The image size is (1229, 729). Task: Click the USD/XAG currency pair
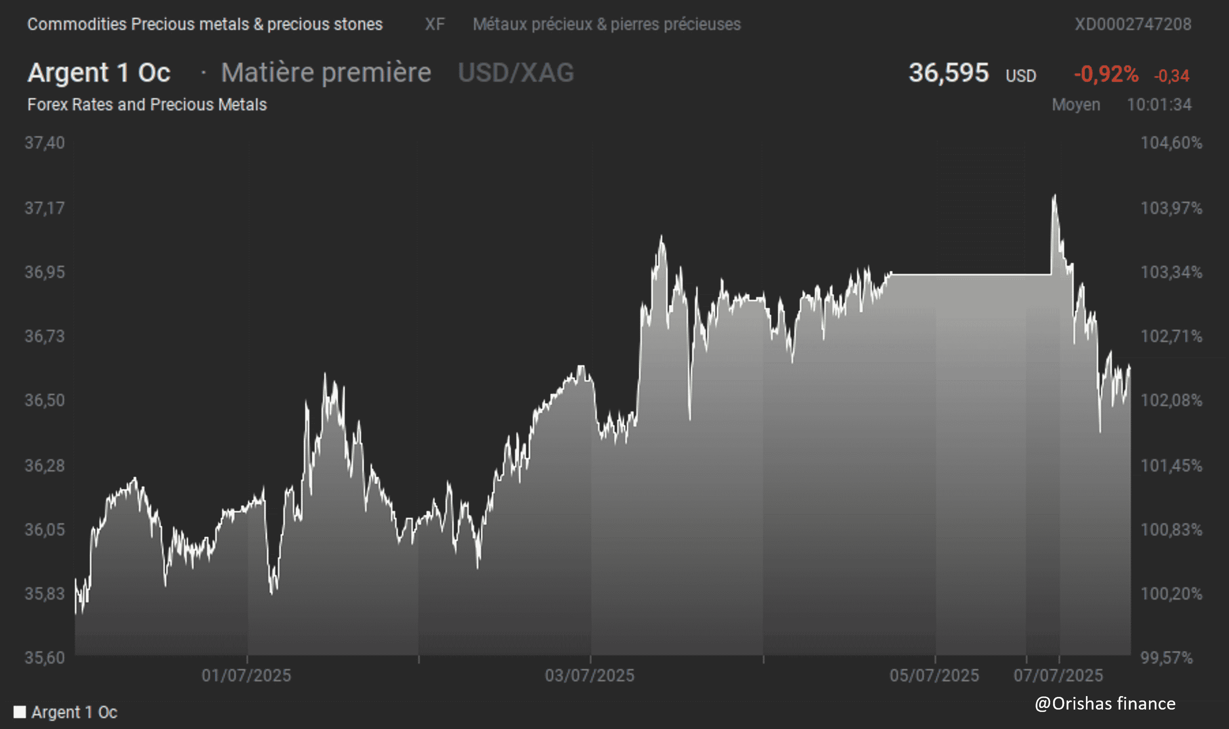pyautogui.click(x=516, y=73)
